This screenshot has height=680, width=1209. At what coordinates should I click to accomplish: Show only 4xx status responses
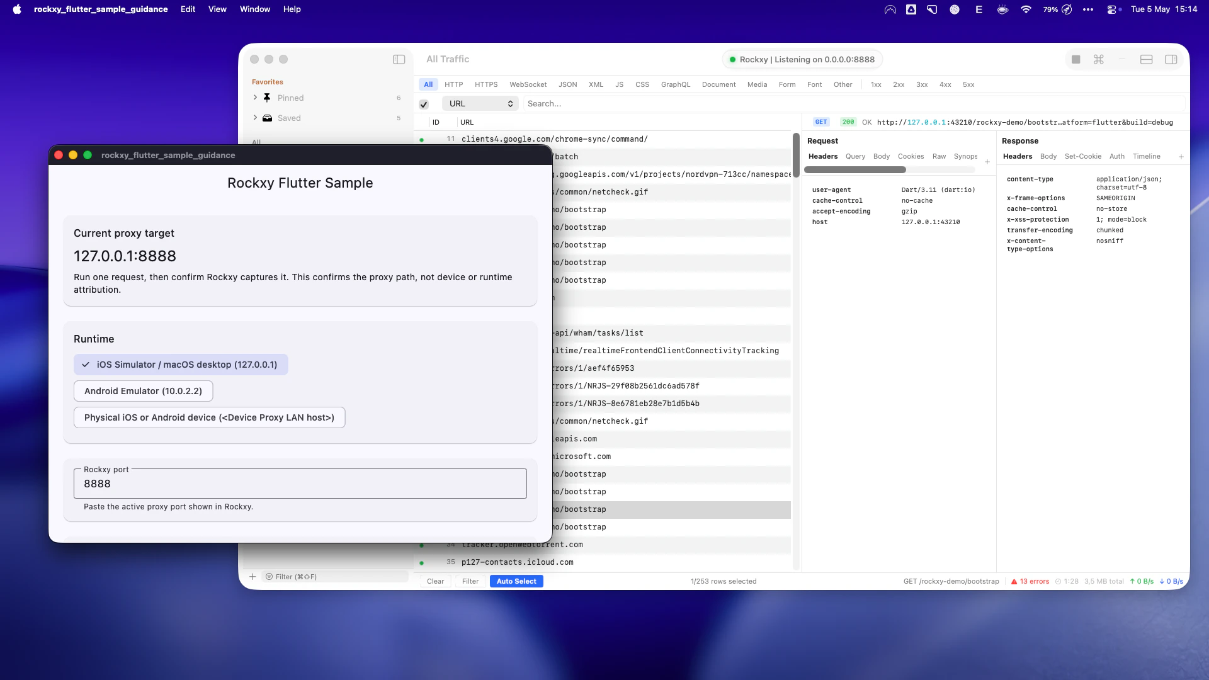945,84
